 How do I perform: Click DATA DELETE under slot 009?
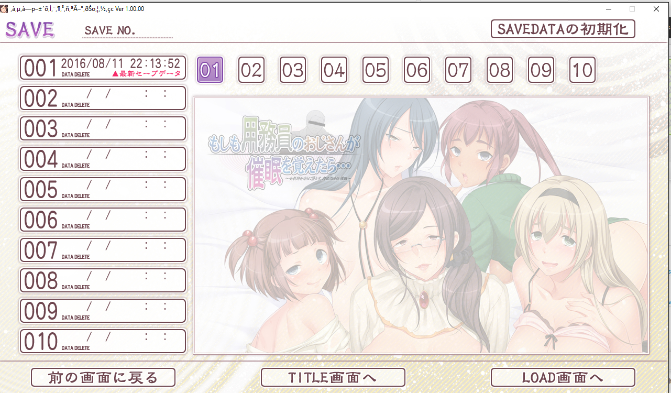click(75, 318)
